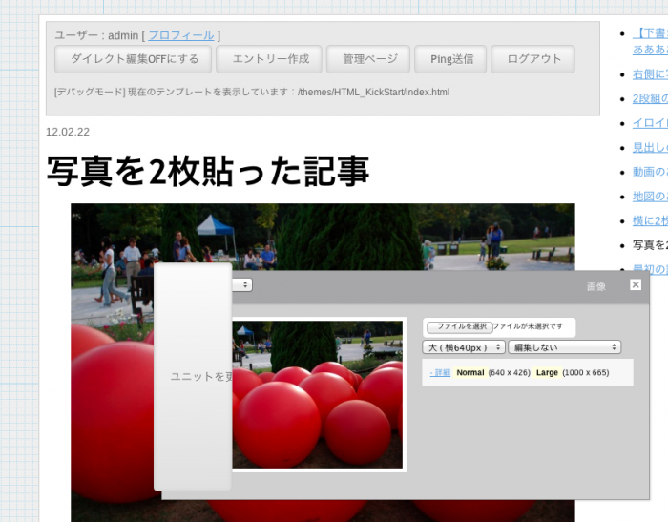This screenshot has height=522, width=668.
Task: Open sidebar link starting with 地図の
Action: (x=650, y=197)
